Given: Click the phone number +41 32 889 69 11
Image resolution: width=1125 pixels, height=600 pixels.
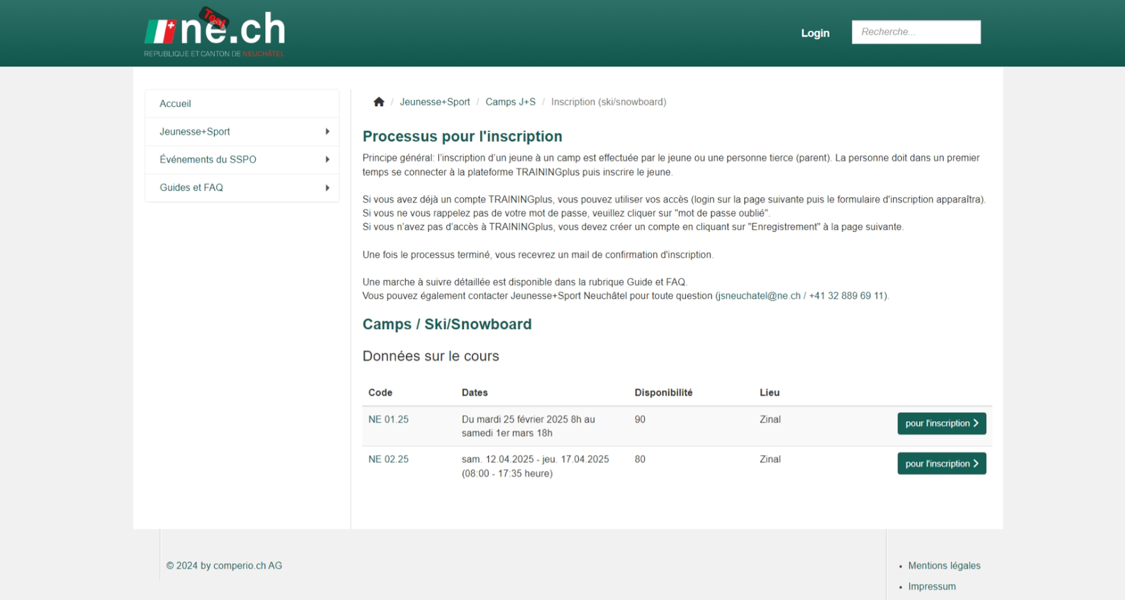Looking at the screenshot, I should pyautogui.click(x=846, y=296).
